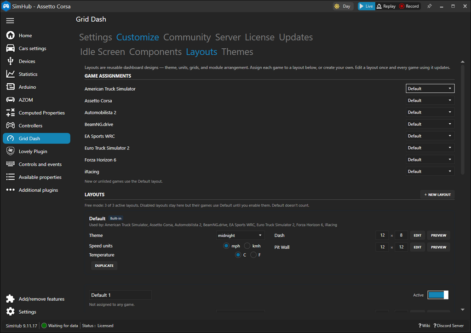Select F temperature radio button
Viewport: 471px width, 333px height.
coord(253,255)
